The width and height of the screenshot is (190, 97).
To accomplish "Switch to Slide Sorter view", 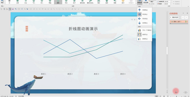I will [161, 96].
